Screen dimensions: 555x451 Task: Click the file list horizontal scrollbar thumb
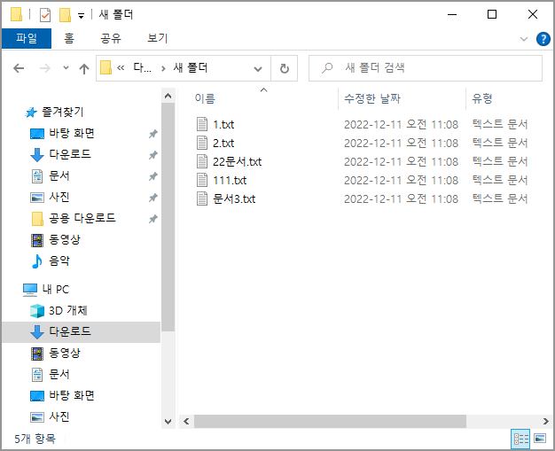[330, 421]
